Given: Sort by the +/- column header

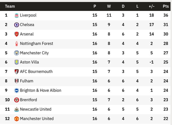Looking at the screenshot, I should coord(152,6).
